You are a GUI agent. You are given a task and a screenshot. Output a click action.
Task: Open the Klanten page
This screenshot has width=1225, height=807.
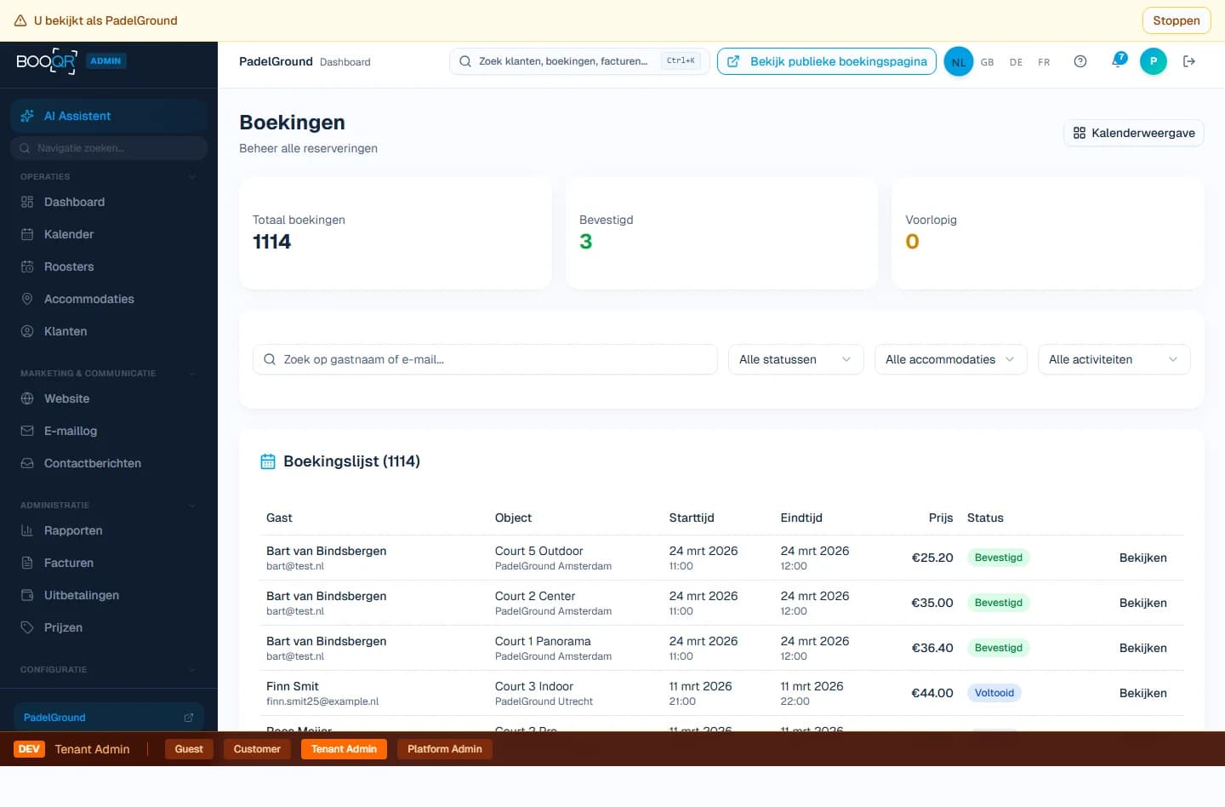coord(66,331)
